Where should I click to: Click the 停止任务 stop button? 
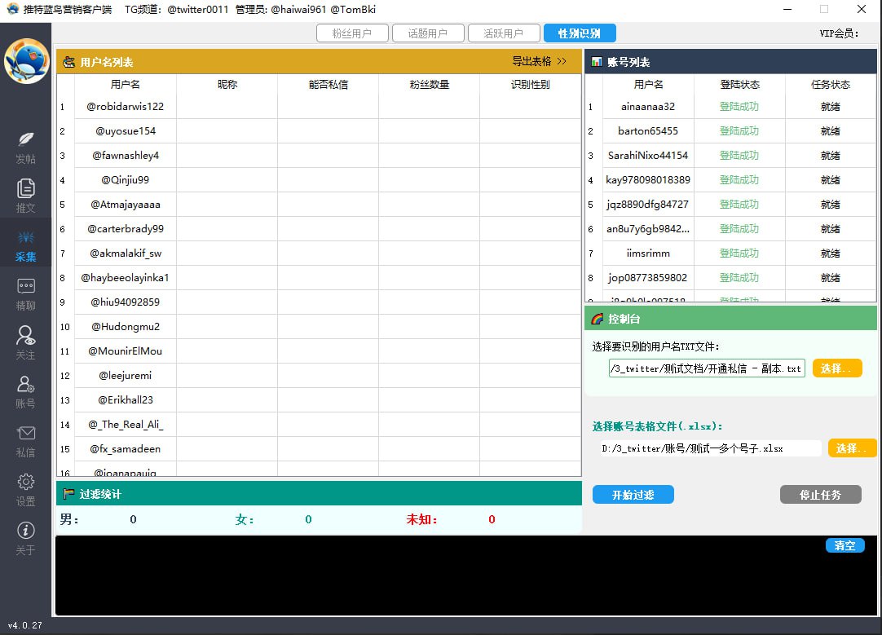[x=820, y=495]
